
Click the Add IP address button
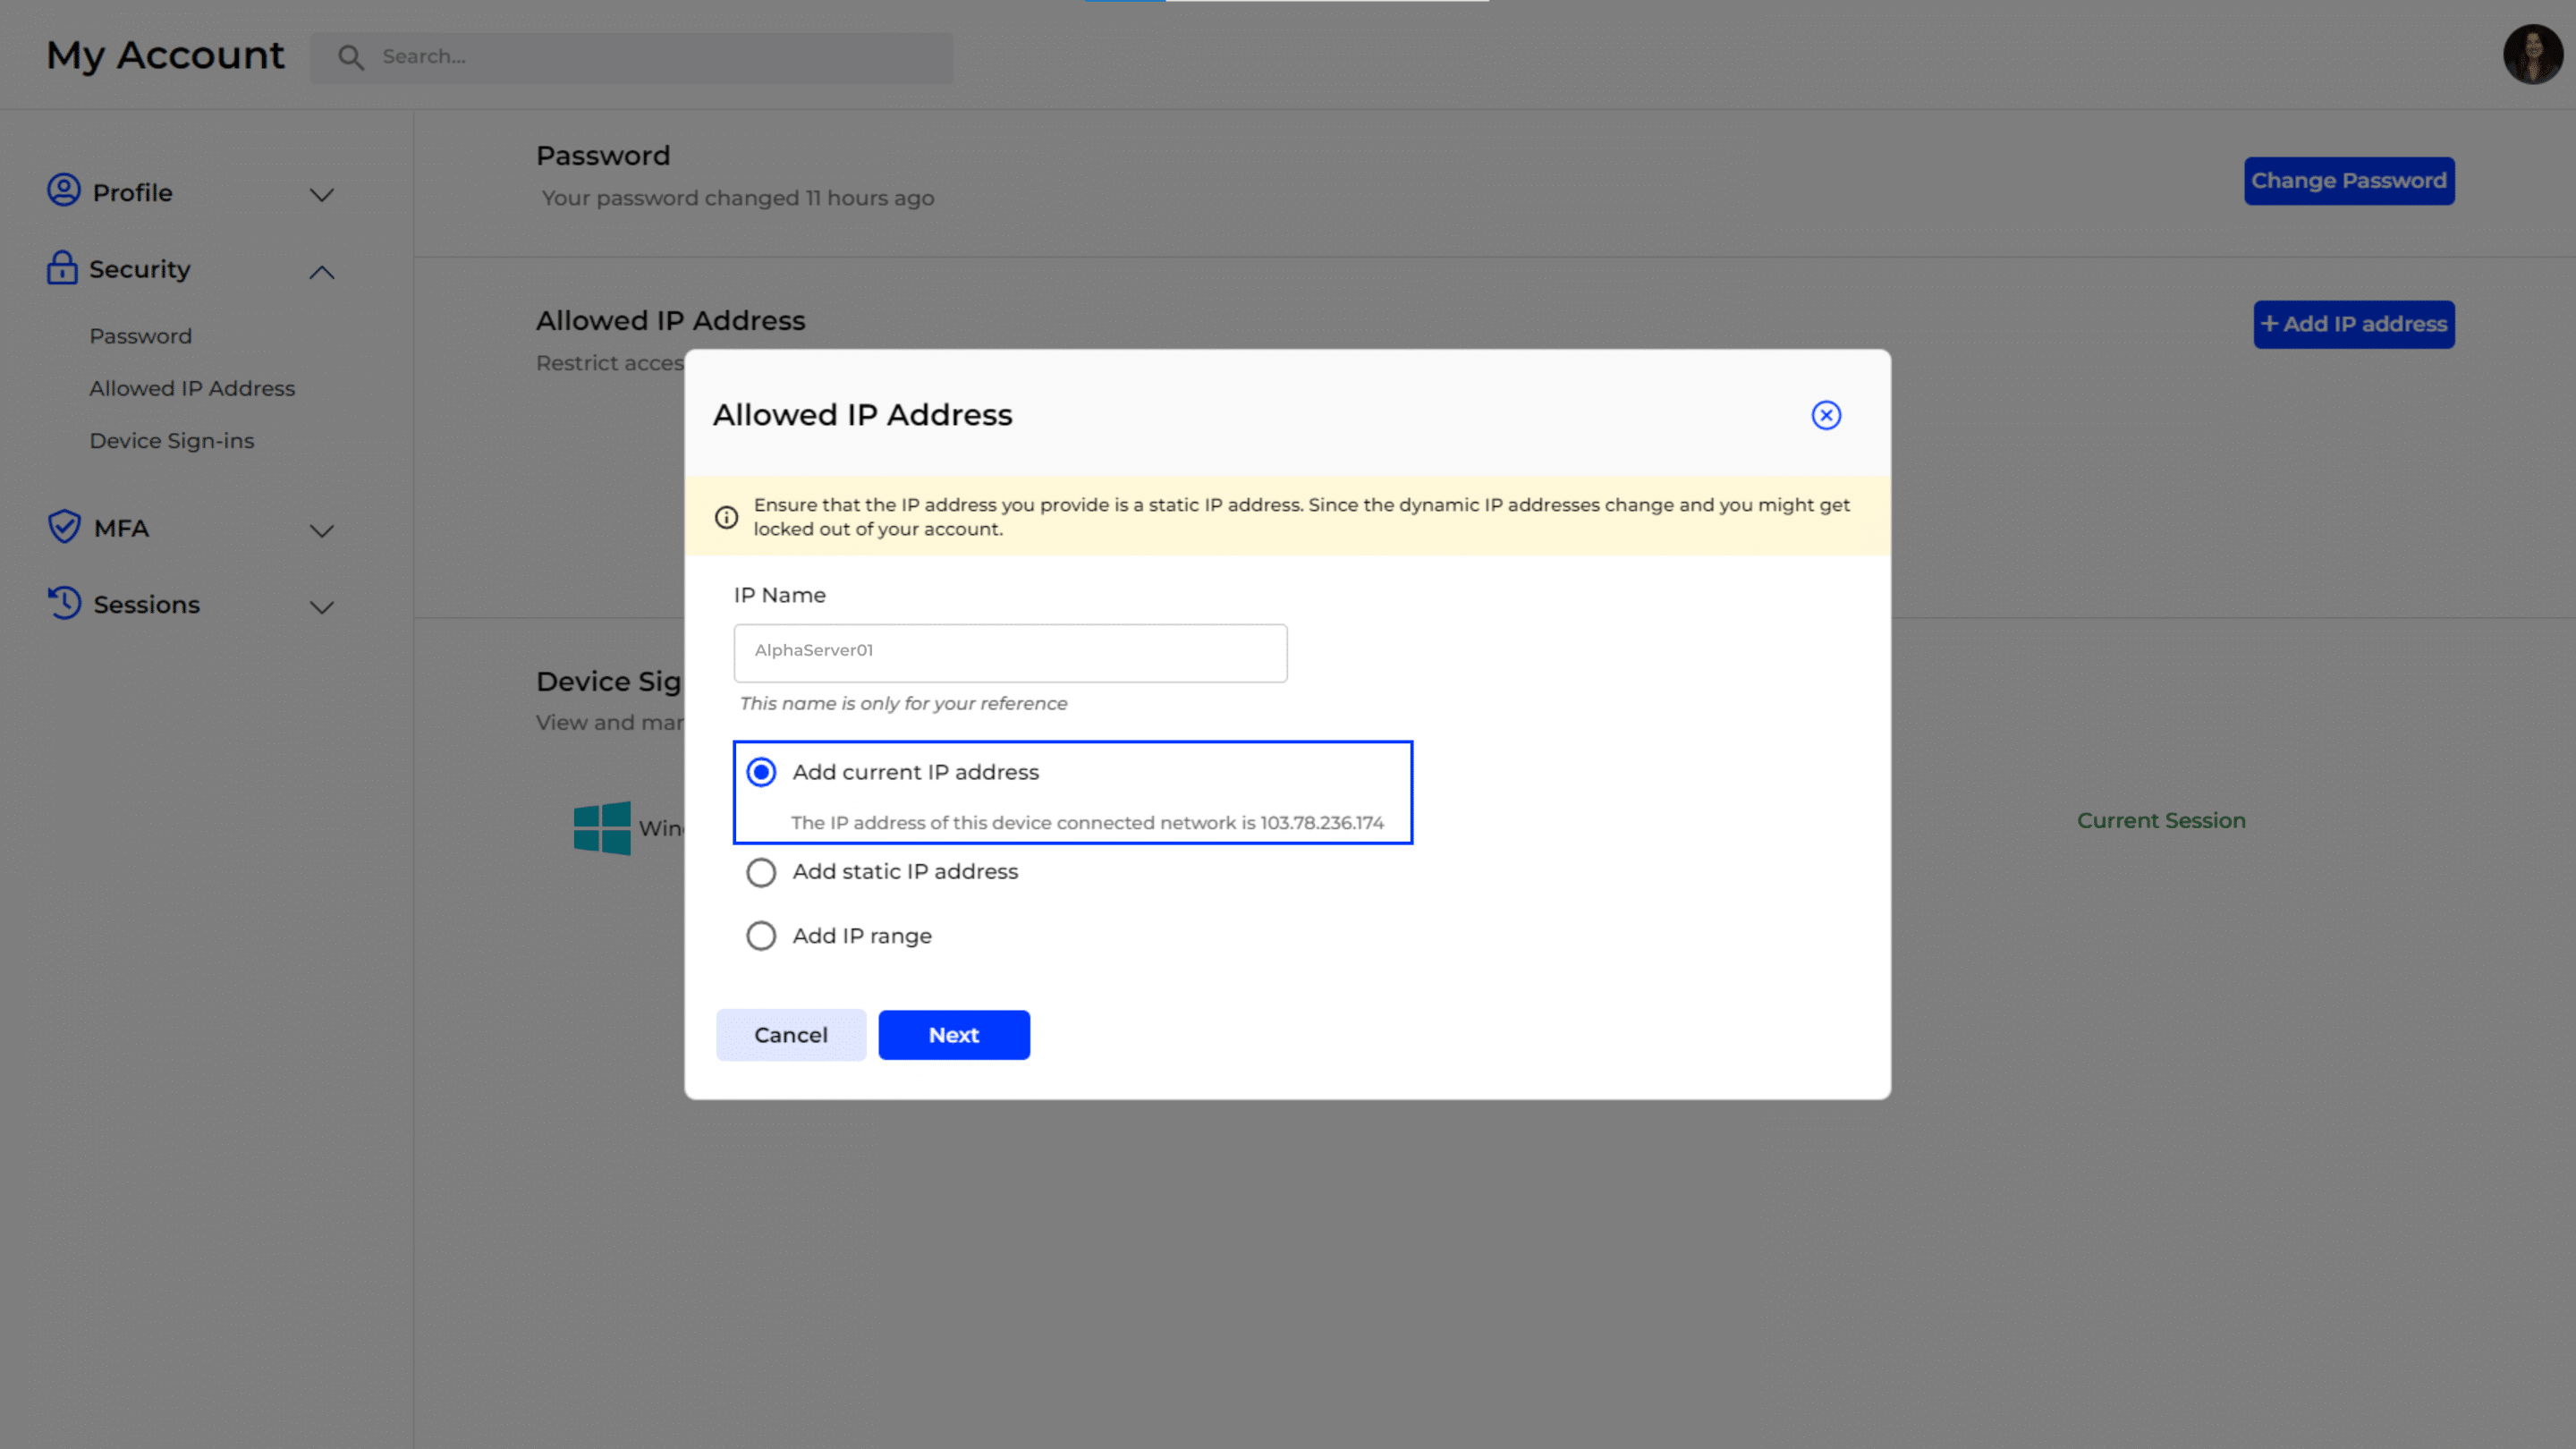[x=2354, y=324]
